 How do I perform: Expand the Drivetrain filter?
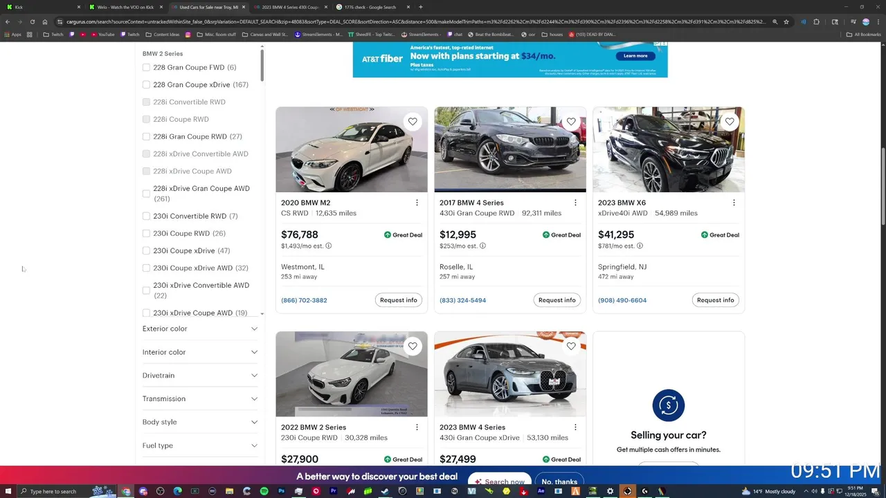tap(200, 376)
